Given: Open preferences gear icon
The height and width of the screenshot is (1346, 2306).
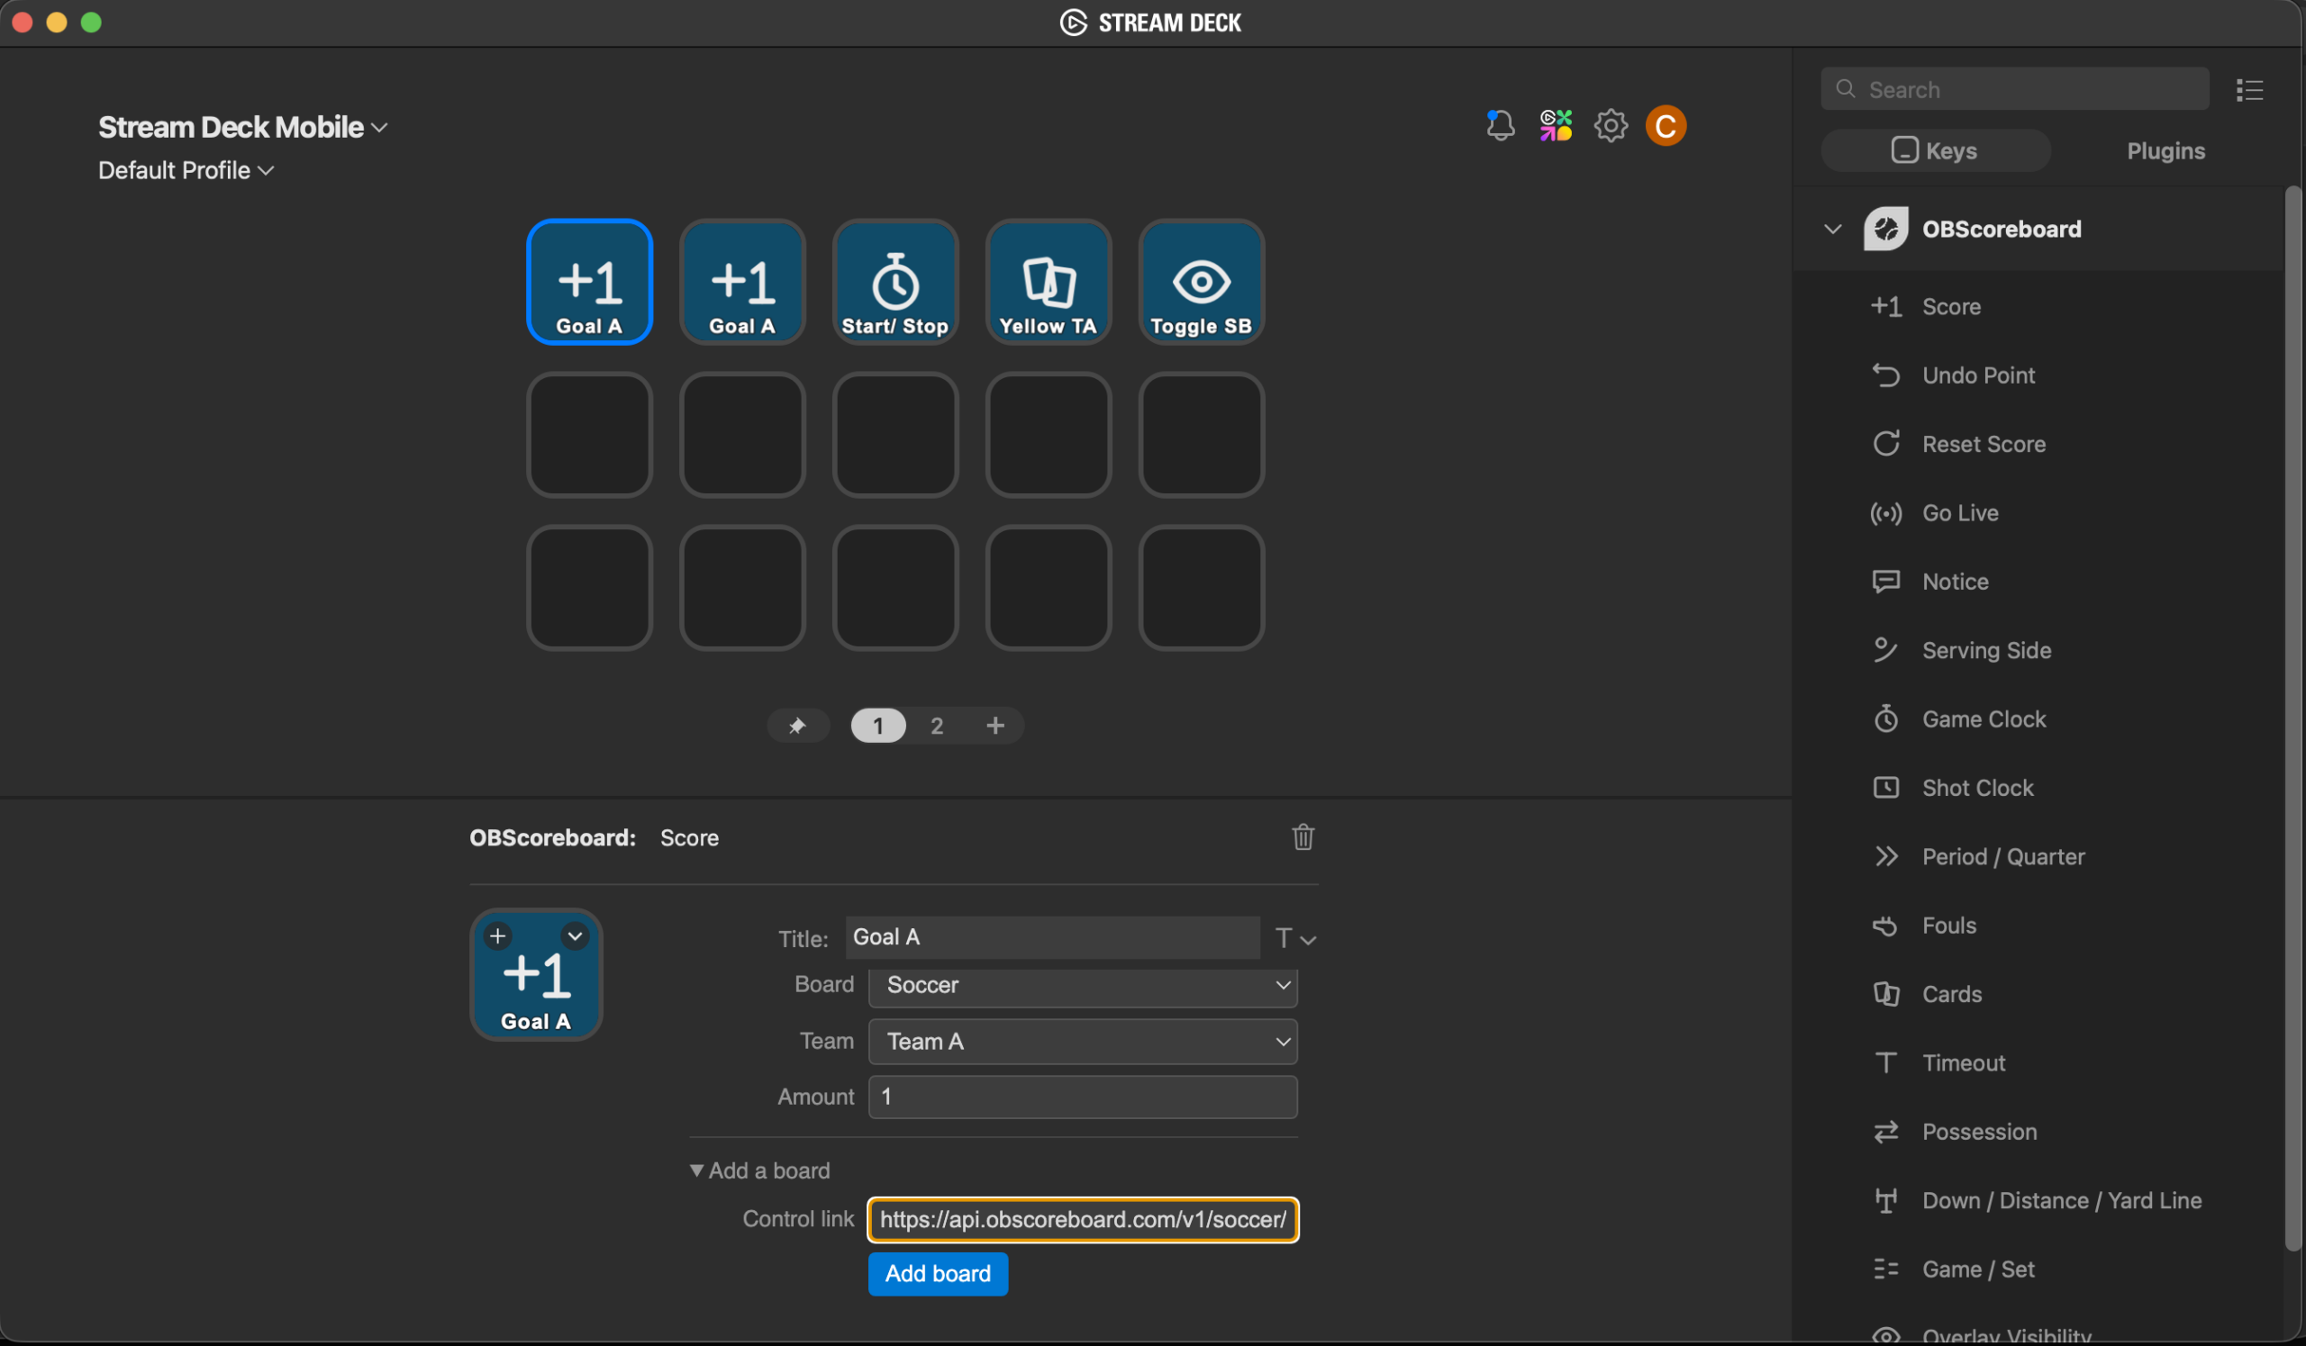Looking at the screenshot, I should [x=1611, y=125].
